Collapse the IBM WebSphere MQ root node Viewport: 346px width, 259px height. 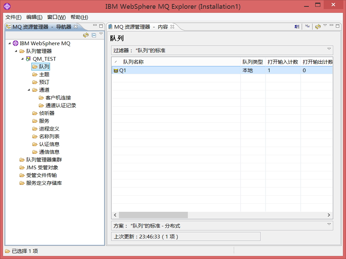[x=9, y=44]
